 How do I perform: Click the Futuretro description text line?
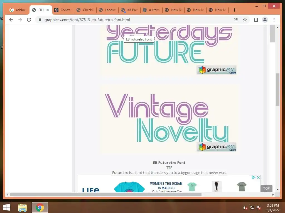point(169,173)
